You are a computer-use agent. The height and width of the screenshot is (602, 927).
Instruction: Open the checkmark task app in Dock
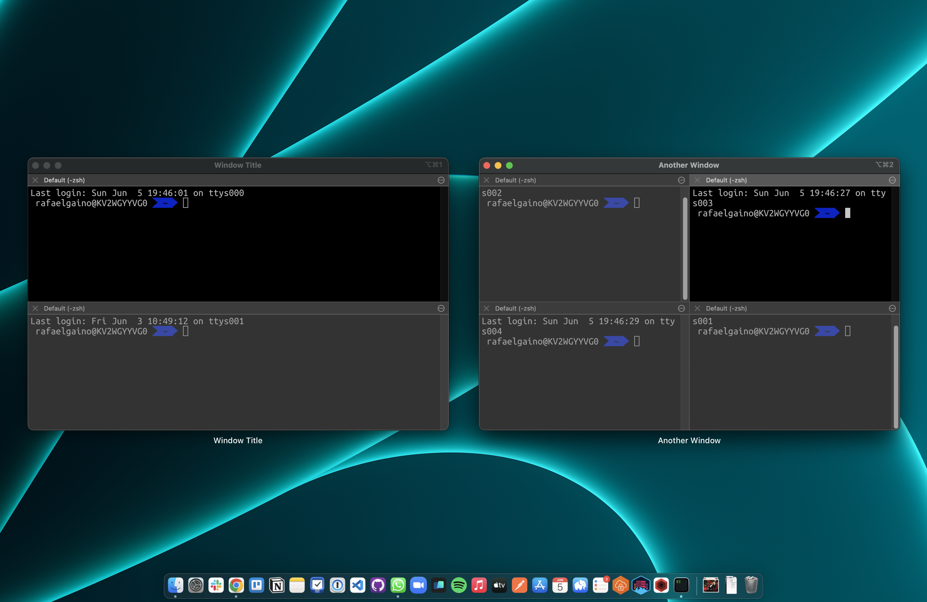(318, 585)
